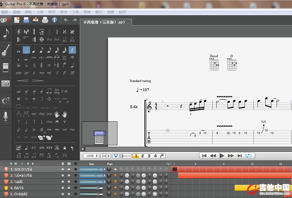Select voice 2 button

[x=142, y=156]
